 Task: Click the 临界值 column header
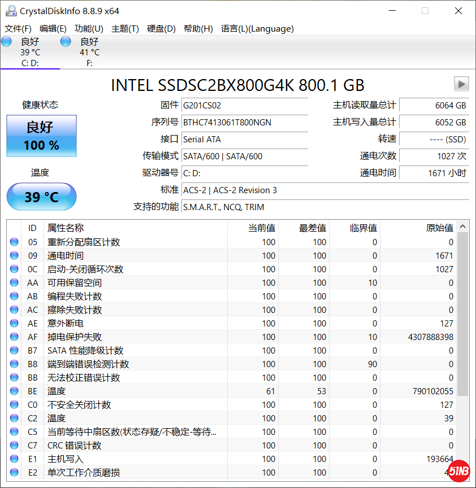[x=355, y=228]
